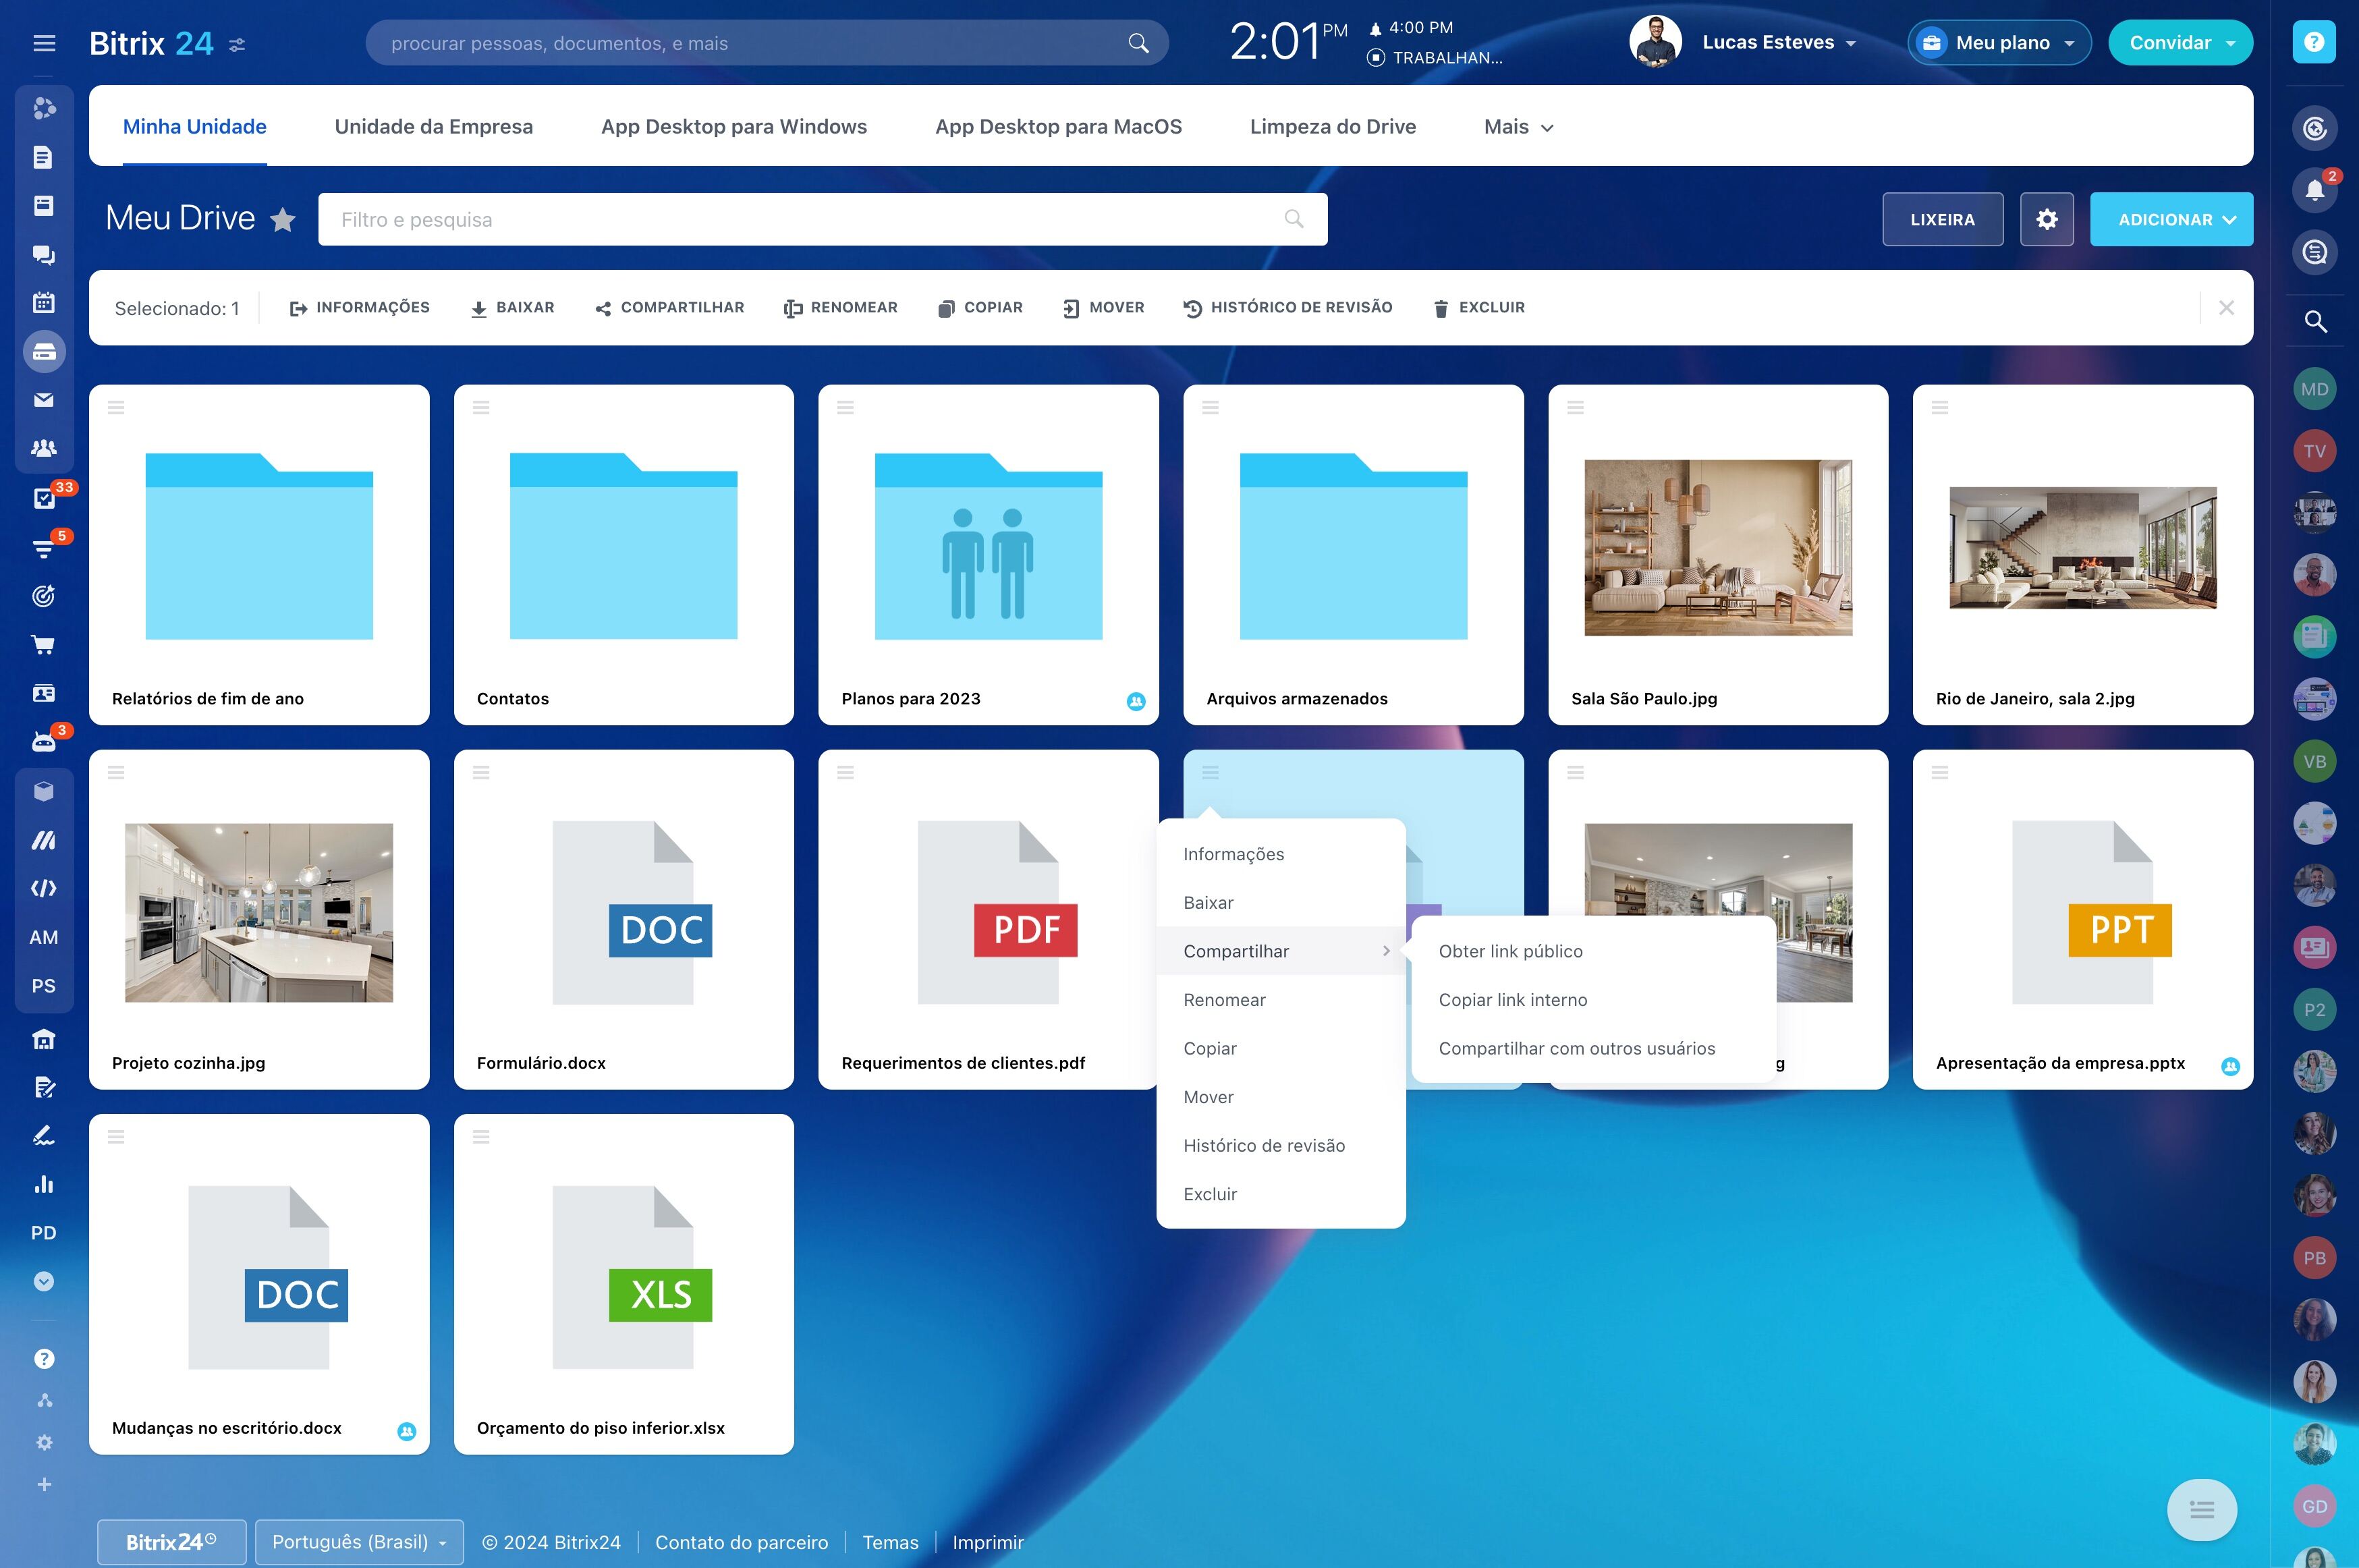Toggle the working status TRABALHAN... indicator
Screen dimensions: 2359x1568
[x=1435, y=58]
